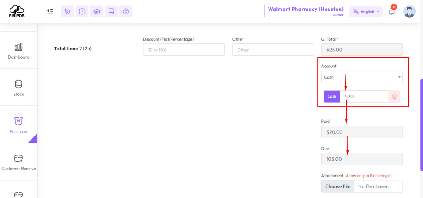Click the 'Total Item: 2 (25)' text
Image resolution: width=423 pixels, height=198 pixels.
pyautogui.click(x=73, y=49)
